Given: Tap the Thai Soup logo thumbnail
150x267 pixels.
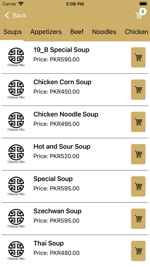Looking at the screenshot, I should (x=16, y=251).
